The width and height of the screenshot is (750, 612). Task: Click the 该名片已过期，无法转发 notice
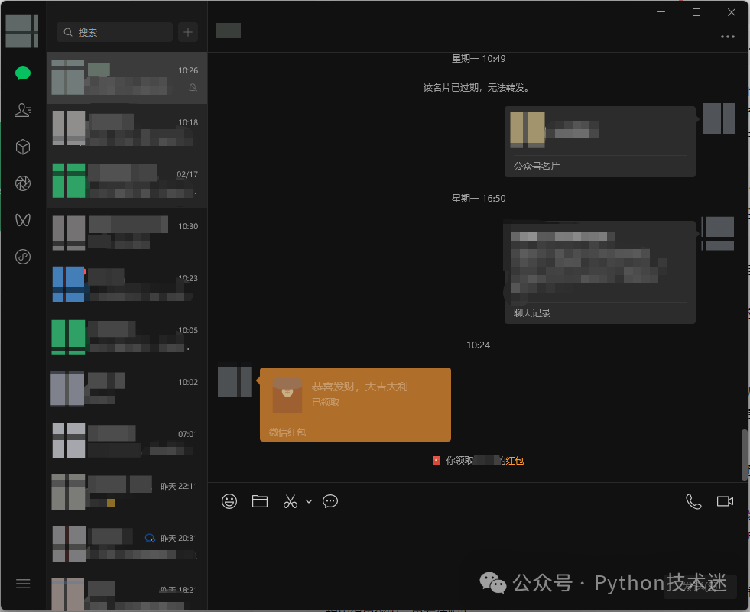pos(477,88)
